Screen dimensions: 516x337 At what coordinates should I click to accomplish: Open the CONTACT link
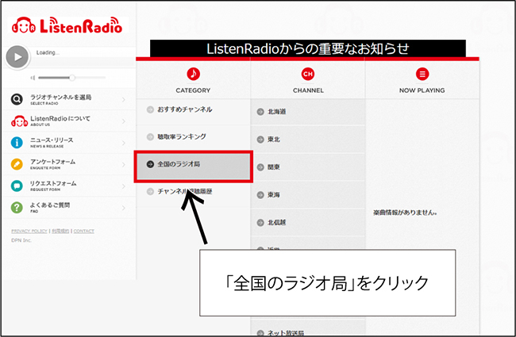coord(83,231)
